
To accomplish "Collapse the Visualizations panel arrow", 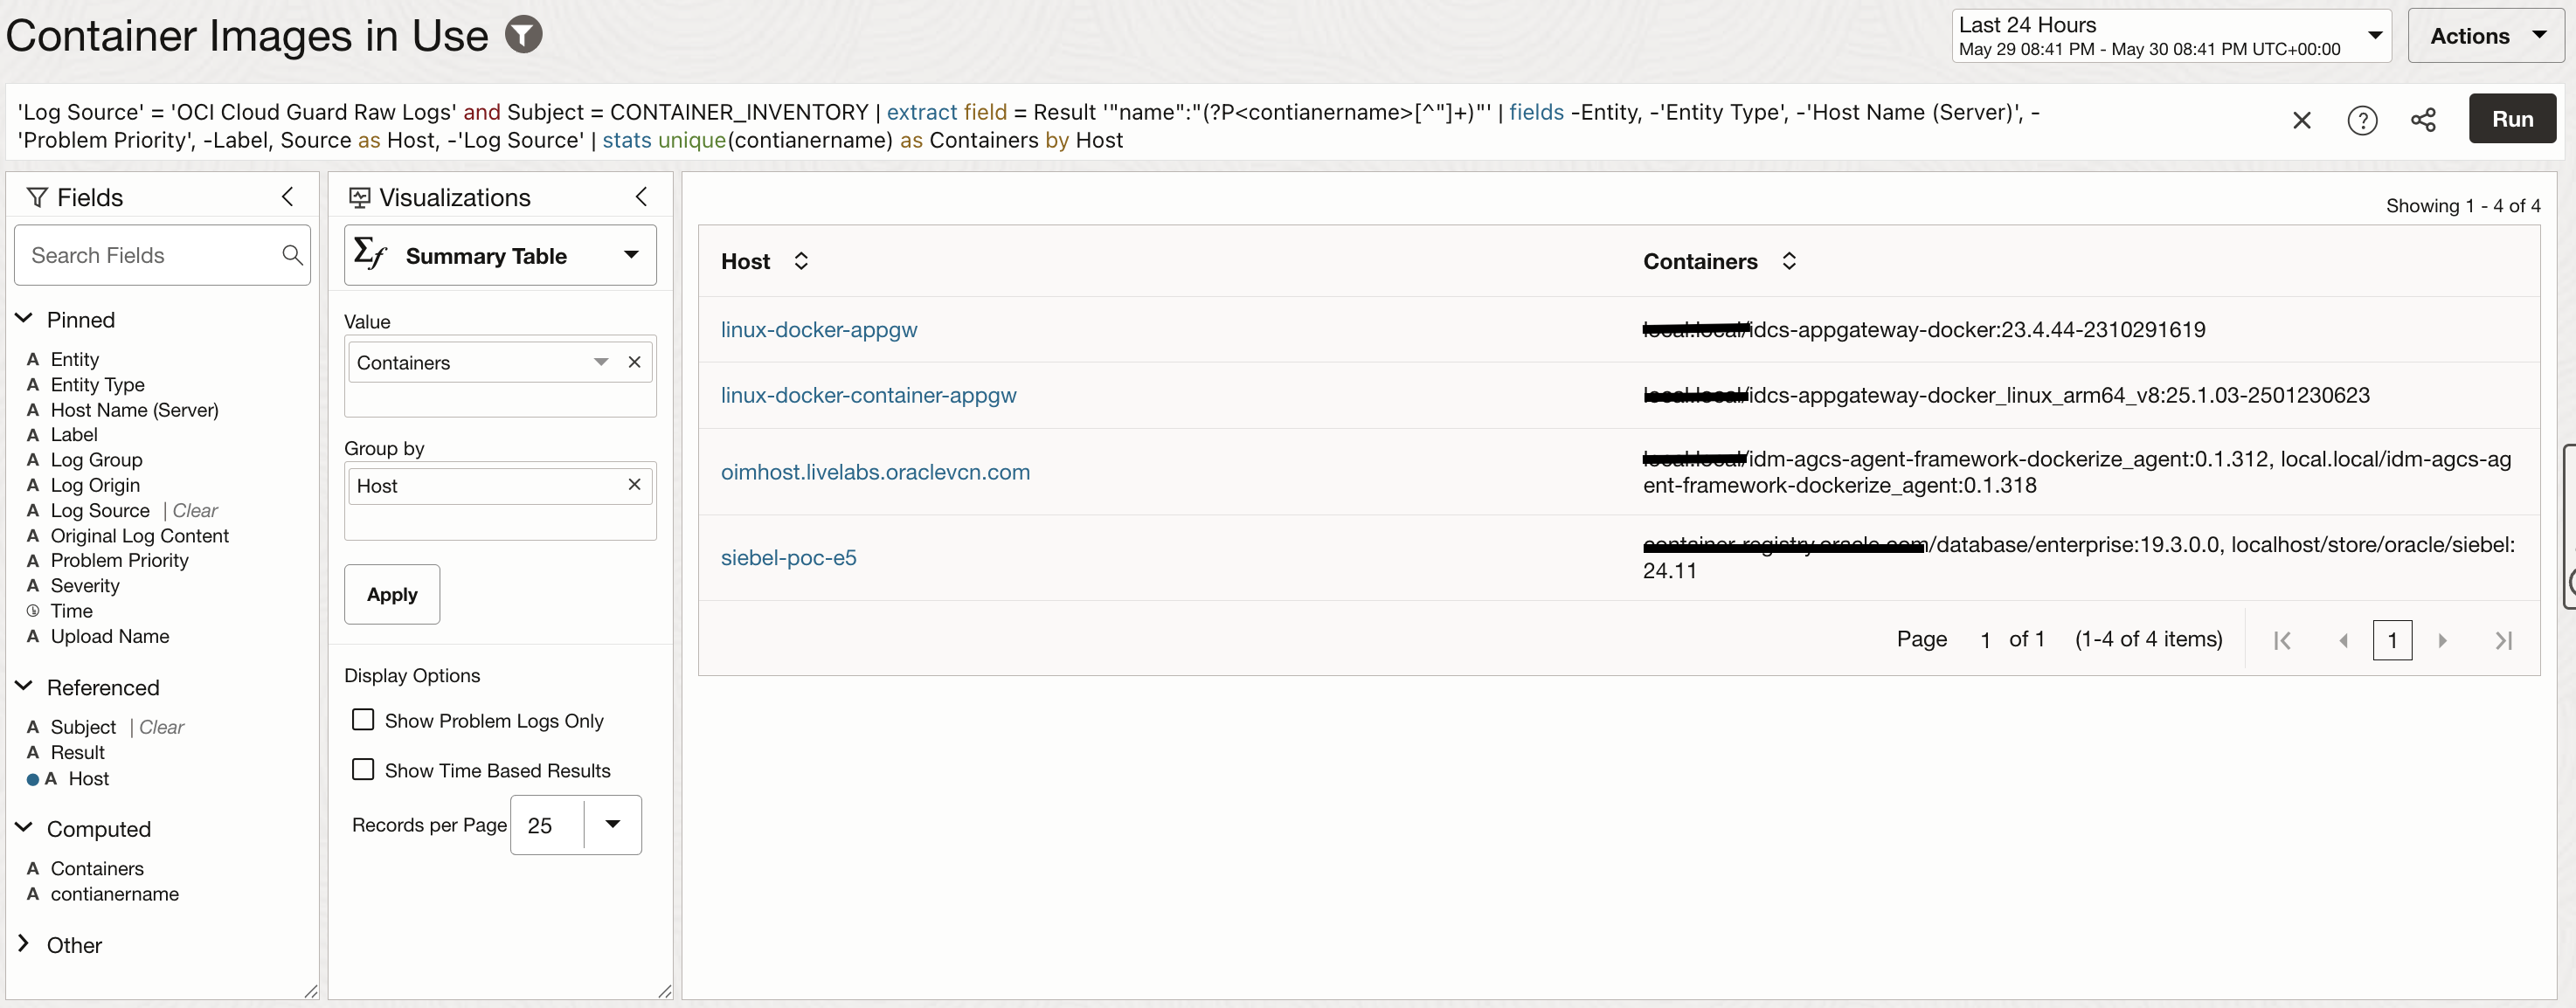I will (642, 197).
